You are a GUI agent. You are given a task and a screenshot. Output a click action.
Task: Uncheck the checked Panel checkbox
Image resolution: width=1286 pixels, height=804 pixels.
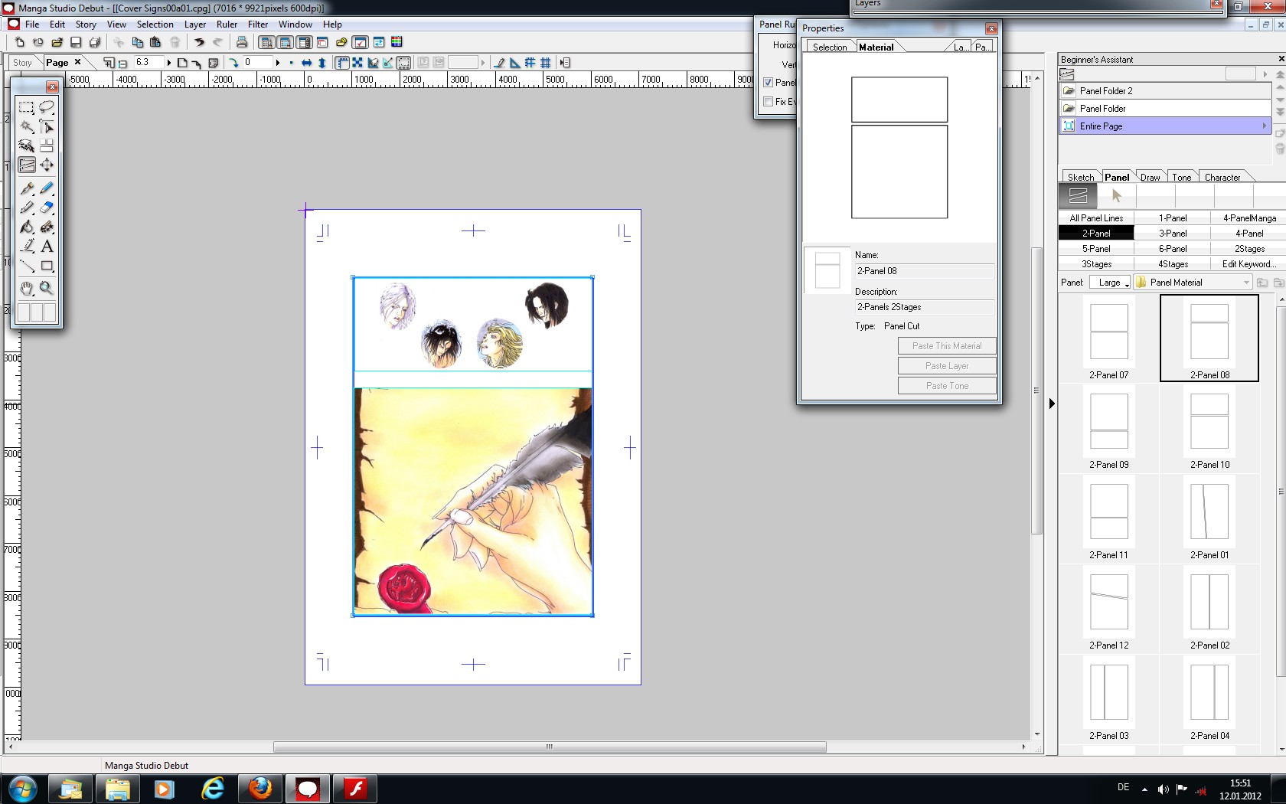tap(769, 83)
